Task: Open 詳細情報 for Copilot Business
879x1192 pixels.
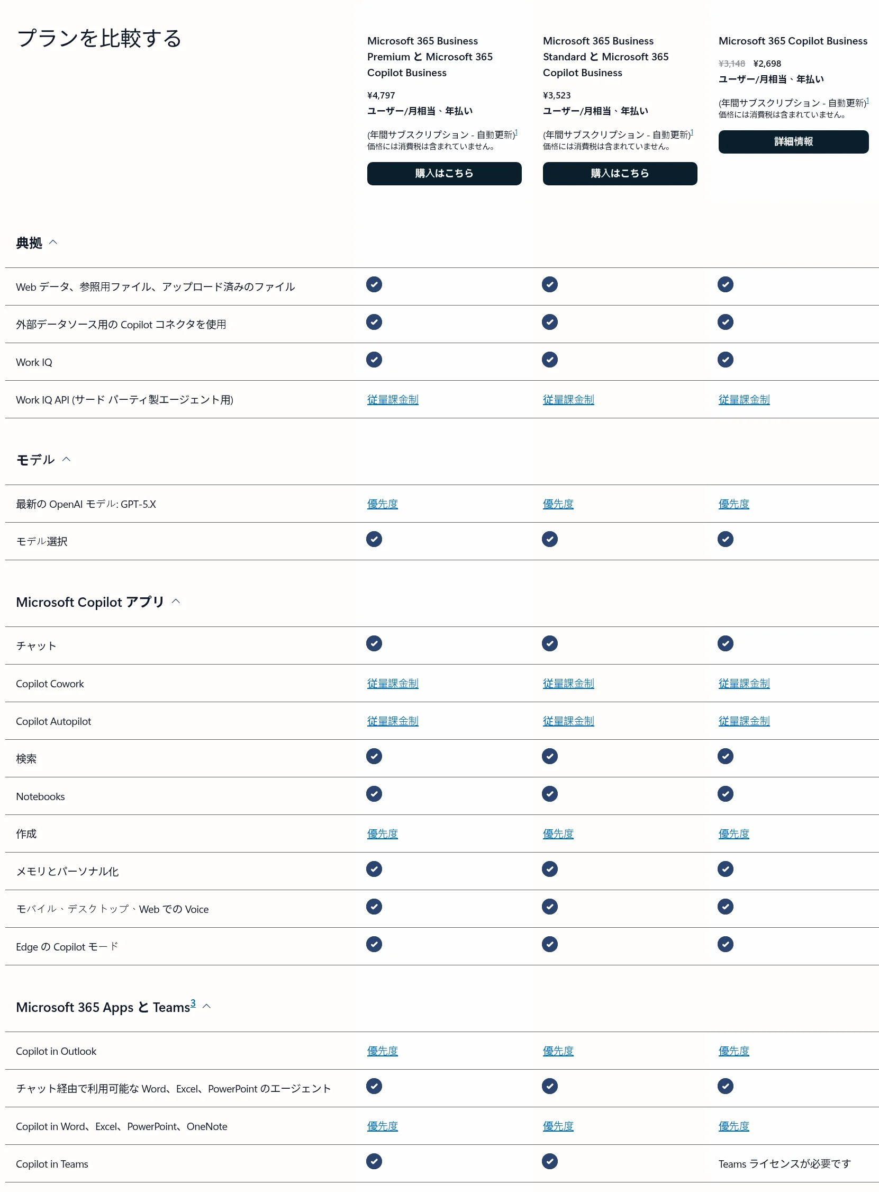Action: pyautogui.click(x=793, y=141)
